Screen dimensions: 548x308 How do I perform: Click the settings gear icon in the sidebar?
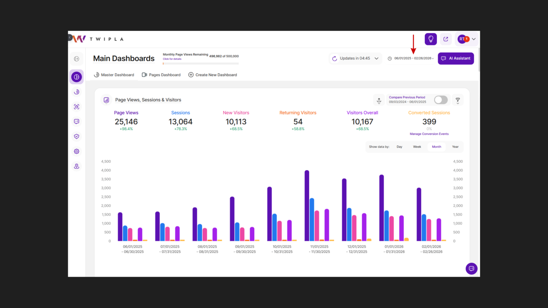(76, 151)
